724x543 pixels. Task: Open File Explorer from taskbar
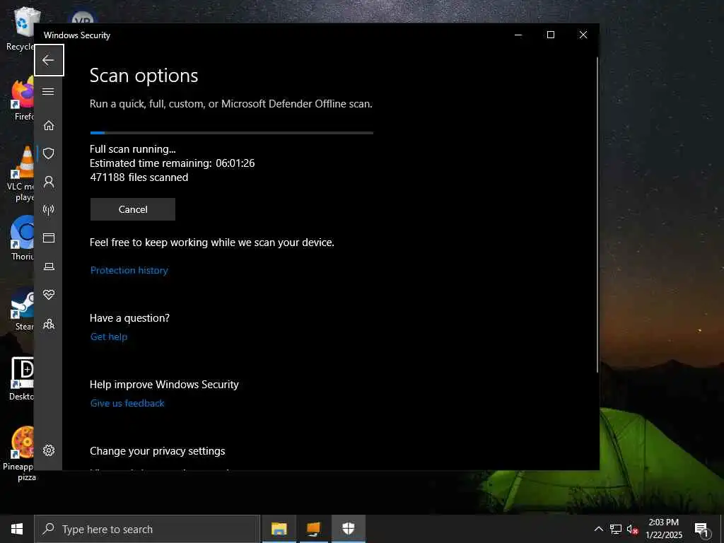[279, 529]
